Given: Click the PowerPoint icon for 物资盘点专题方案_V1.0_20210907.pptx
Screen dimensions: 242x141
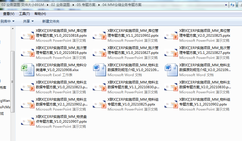Looking at the screenshot, I should [x=27, y=122].
